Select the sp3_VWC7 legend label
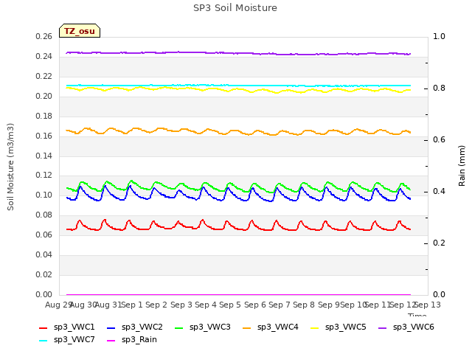Screen dimensions: 472x354 [74, 340]
